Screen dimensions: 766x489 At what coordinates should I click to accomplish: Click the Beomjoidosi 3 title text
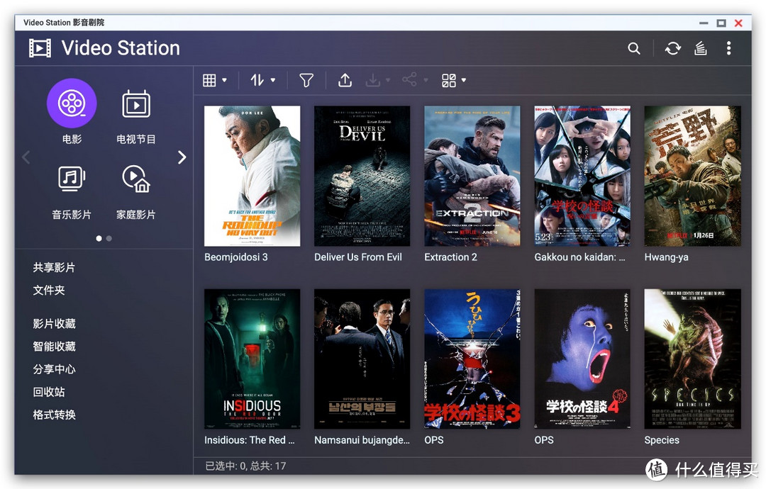click(236, 257)
